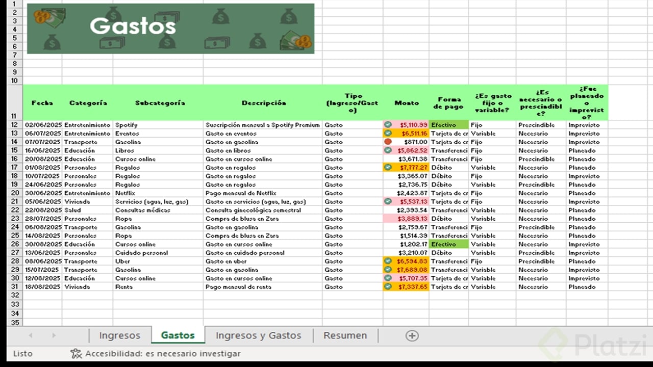Select the 'Gasto en uber' description cell

pyautogui.click(x=263, y=261)
